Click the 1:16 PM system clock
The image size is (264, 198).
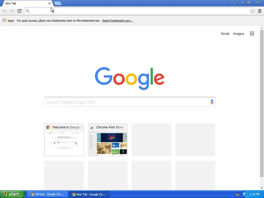(x=254, y=194)
